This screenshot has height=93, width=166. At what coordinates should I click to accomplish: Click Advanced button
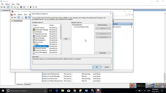point(103,53)
